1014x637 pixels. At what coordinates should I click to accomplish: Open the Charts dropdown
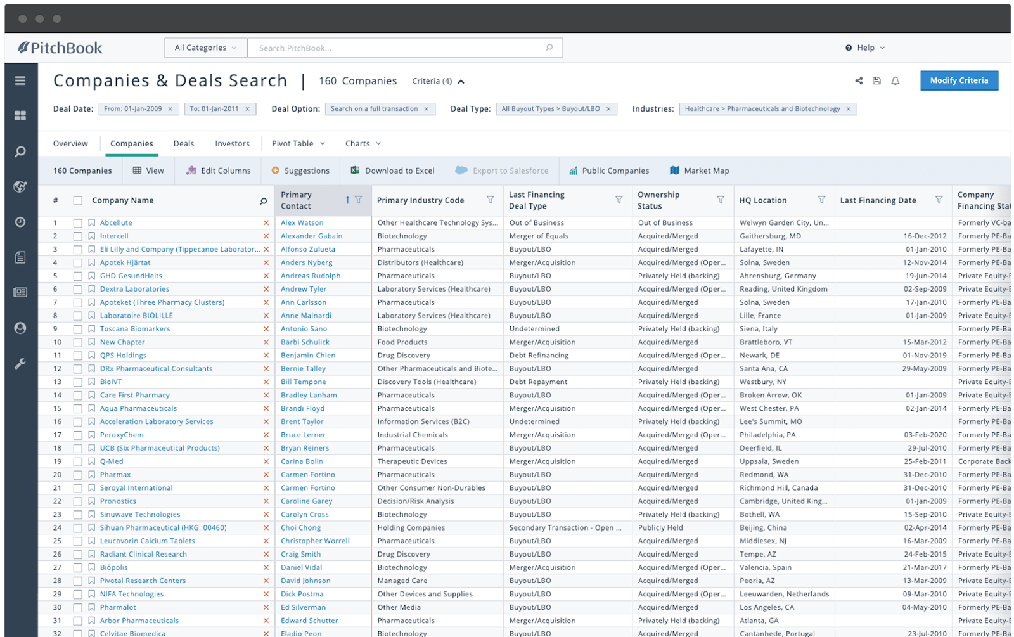click(363, 144)
